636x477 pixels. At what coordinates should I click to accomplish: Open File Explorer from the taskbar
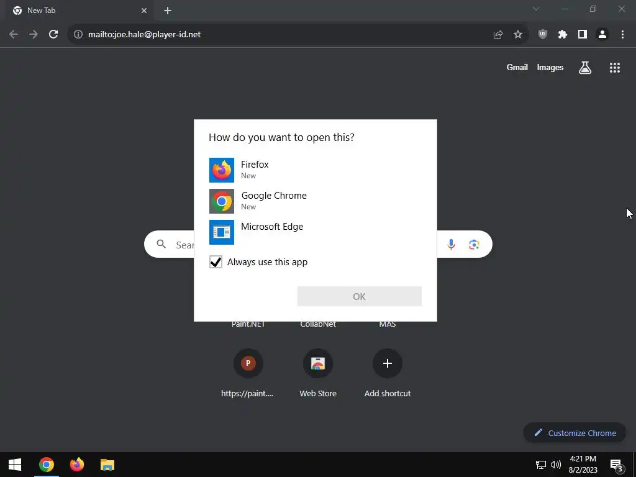[x=107, y=465]
